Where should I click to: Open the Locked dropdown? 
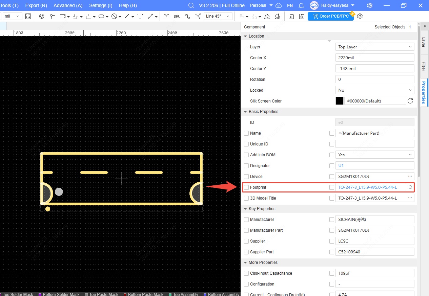375,90
